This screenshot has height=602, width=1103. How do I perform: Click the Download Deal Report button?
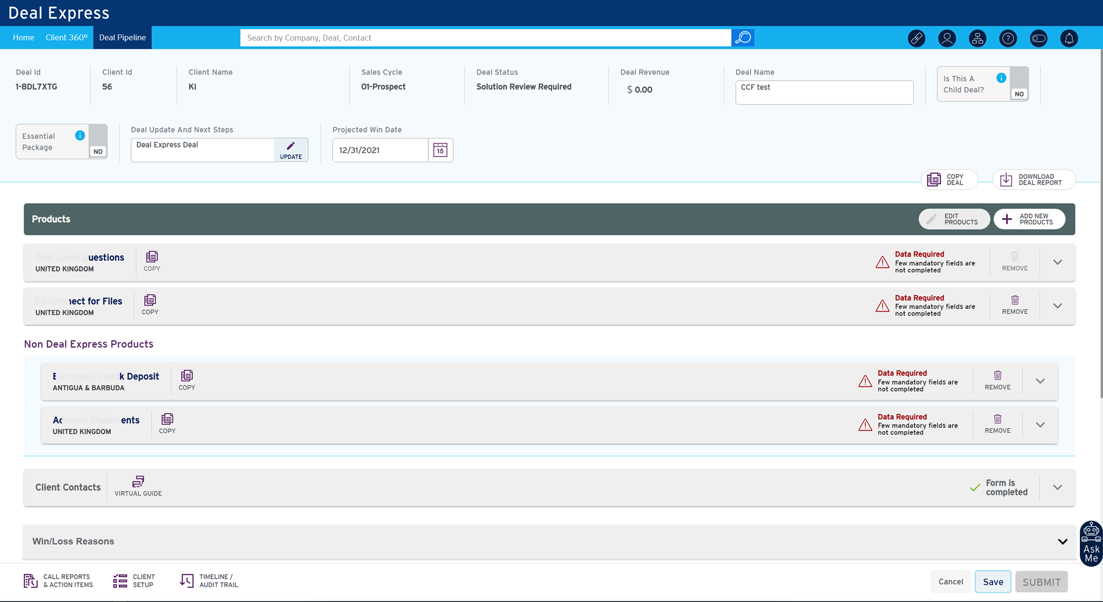(x=1033, y=179)
